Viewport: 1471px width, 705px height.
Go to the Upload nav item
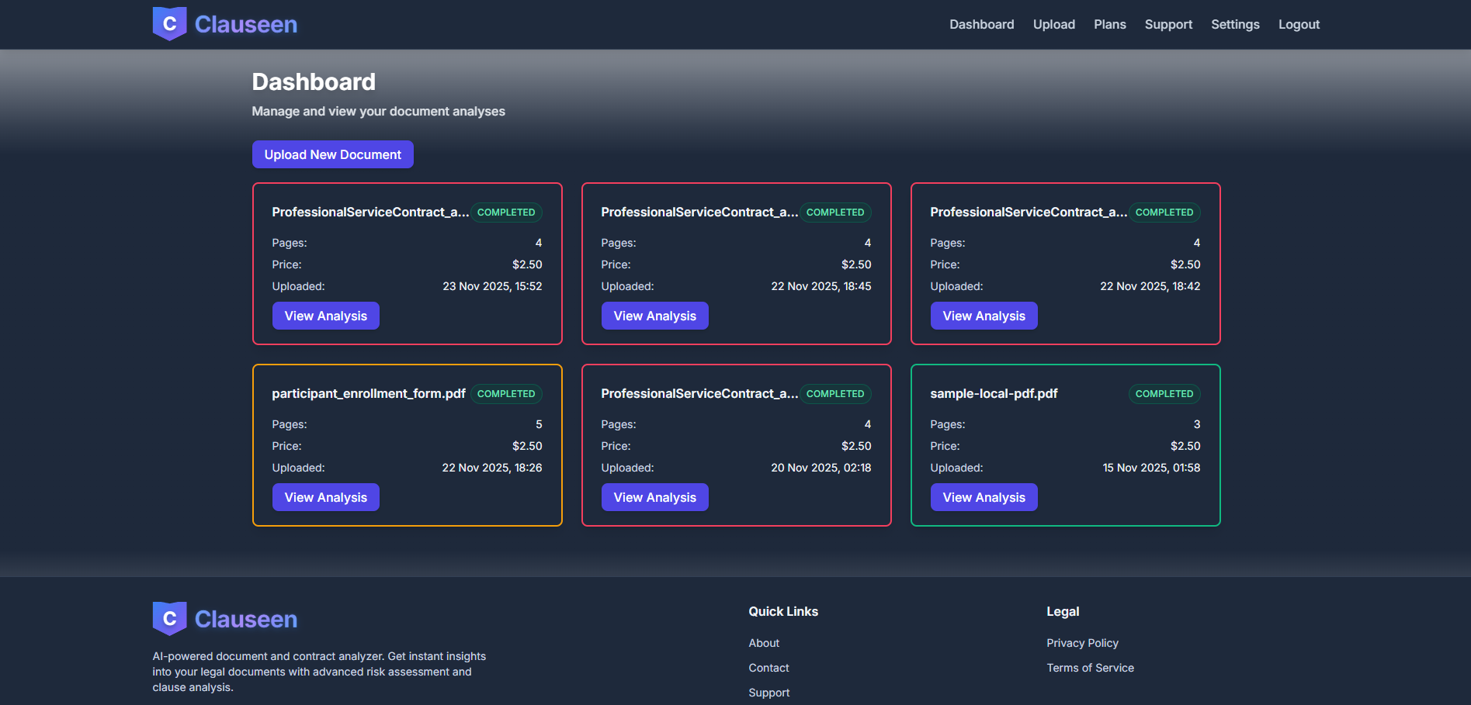pos(1053,24)
